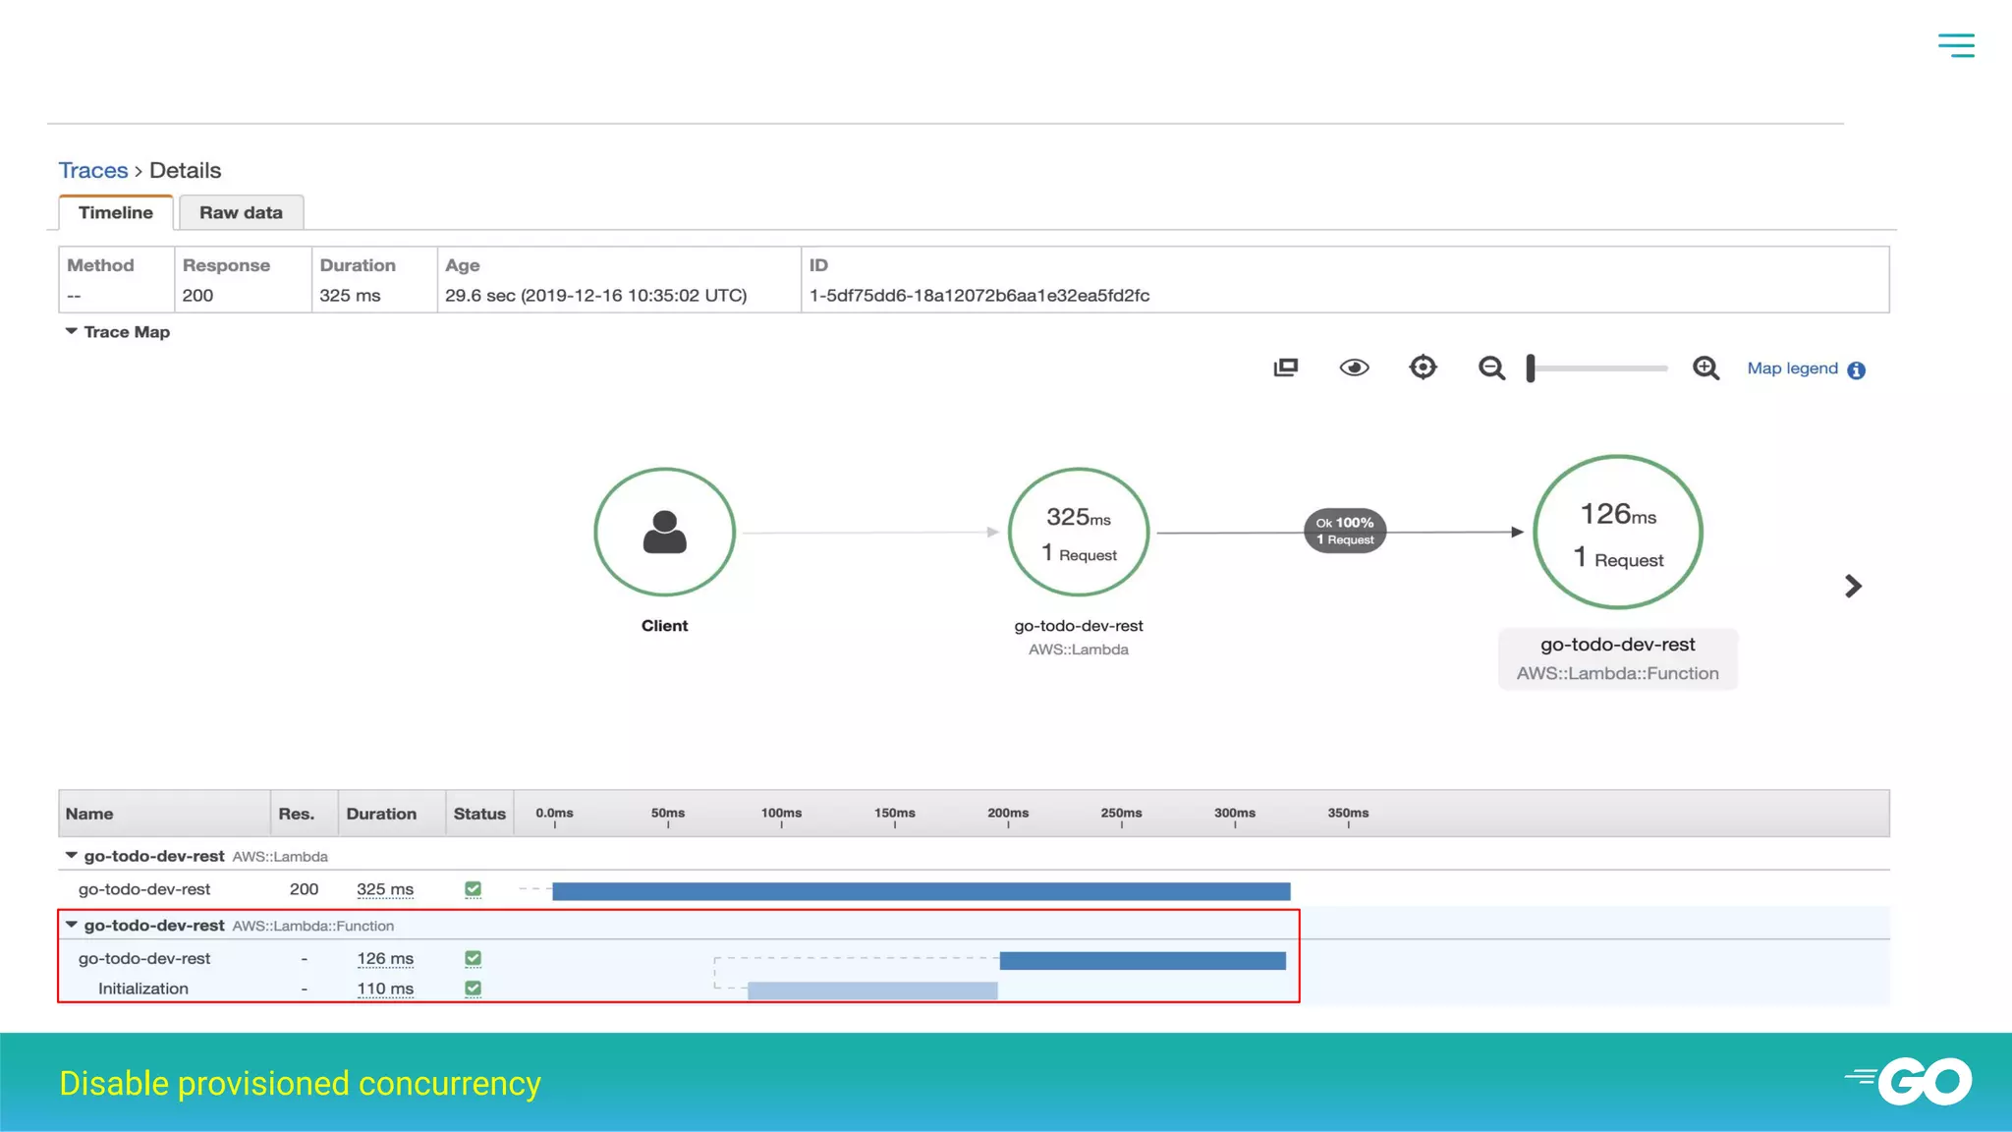Click the zoom out magnifier icon

coord(1491,368)
